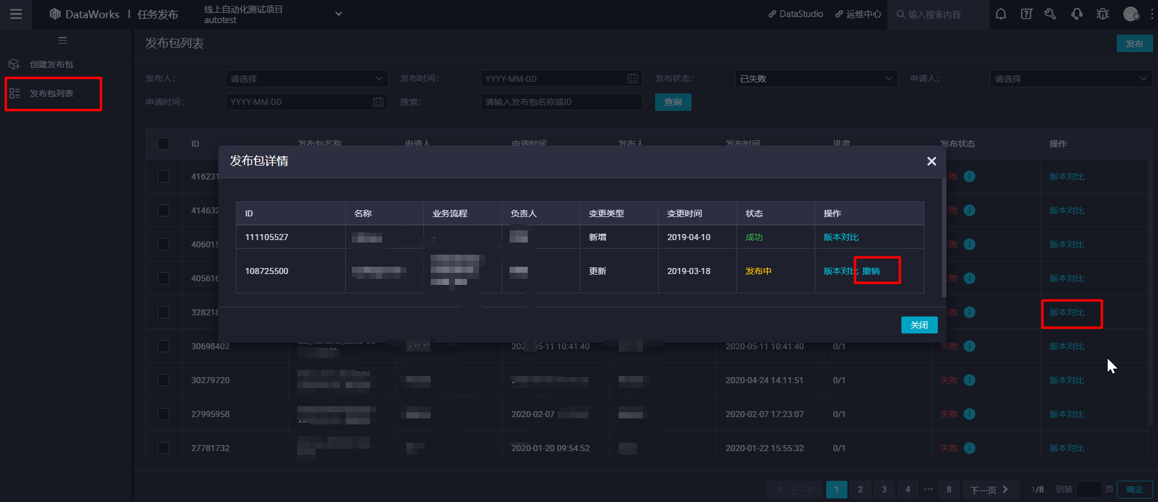Click the 发布中 status of item 108725500

(758, 271)
